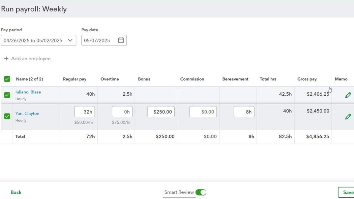Select the $250.00 bonus field

tap(161, 111)
